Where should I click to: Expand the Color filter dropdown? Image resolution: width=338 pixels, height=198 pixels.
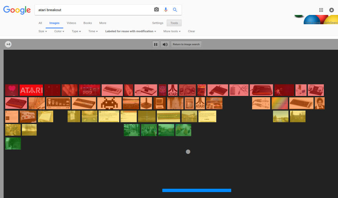[x=59, y=31]
